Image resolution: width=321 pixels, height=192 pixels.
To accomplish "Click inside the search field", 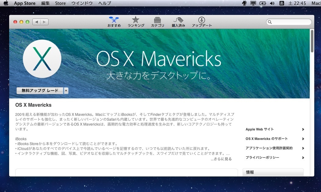I will (x=288, y=22).
